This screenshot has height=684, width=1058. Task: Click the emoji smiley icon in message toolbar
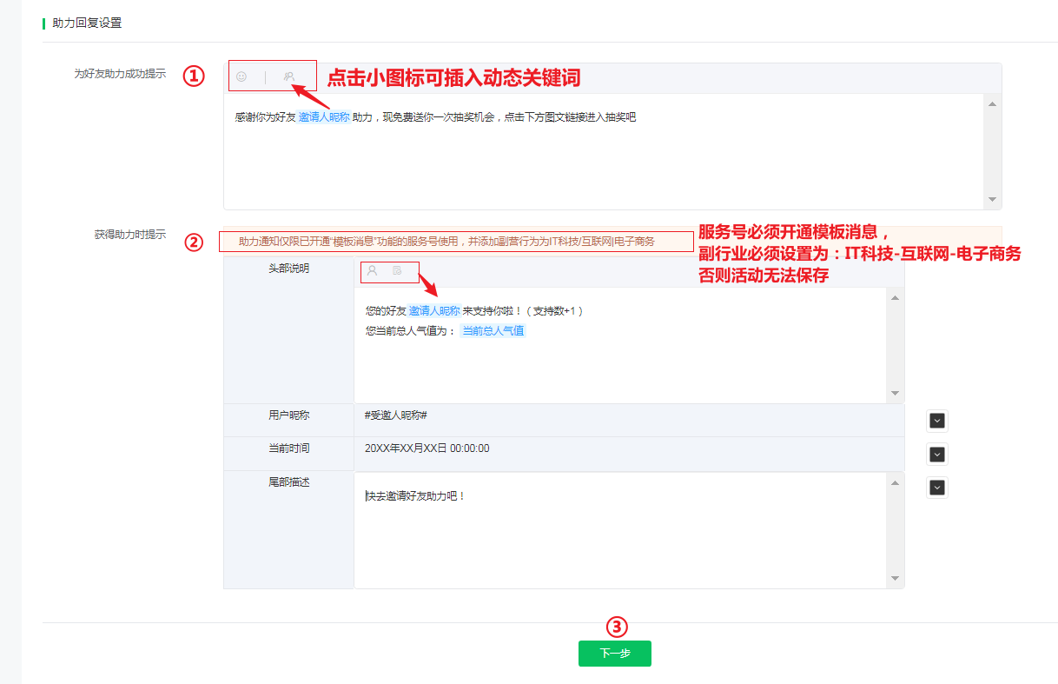(x=241, y=76)
